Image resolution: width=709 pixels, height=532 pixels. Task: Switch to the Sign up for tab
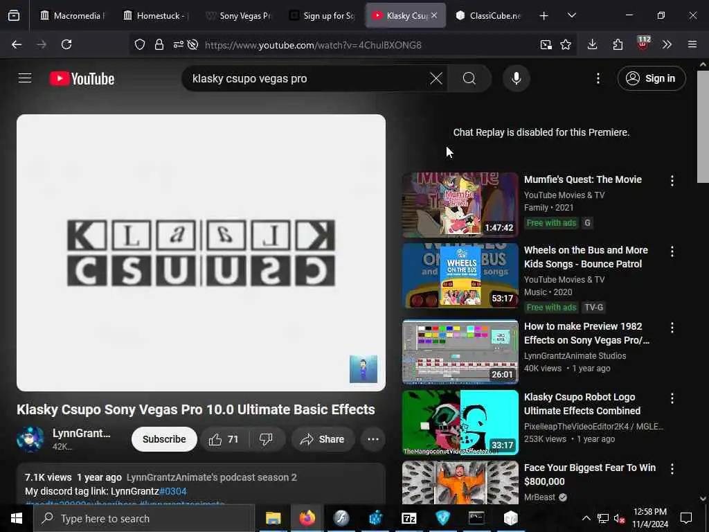coord(322,16)
